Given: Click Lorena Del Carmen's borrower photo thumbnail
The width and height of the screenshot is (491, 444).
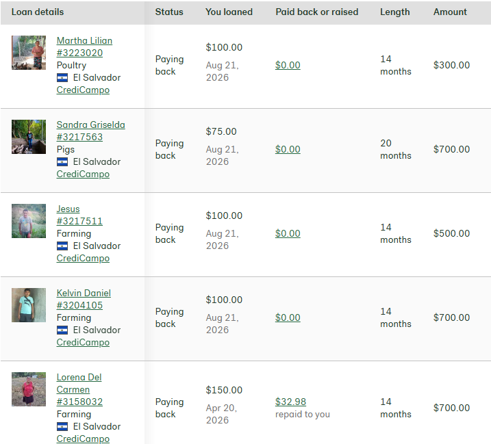Looking at the screenshot, I should click(x=29, y=389).
